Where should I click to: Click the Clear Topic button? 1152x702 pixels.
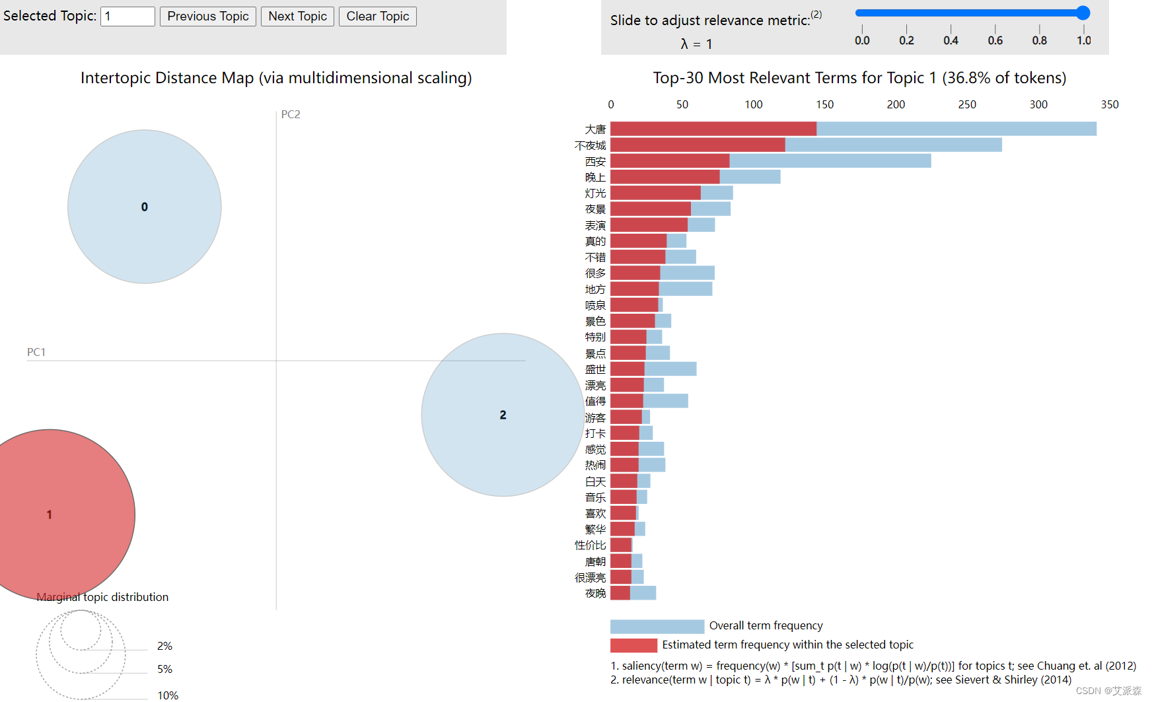pos(378,17)
